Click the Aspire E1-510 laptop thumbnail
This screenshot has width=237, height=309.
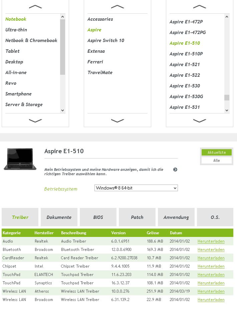tap(20, 159)
